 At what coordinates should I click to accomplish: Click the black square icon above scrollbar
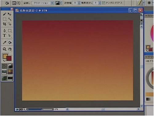(x=142, y=20)
